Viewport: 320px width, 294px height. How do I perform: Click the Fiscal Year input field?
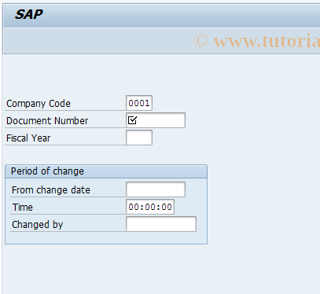click(139, 138)
